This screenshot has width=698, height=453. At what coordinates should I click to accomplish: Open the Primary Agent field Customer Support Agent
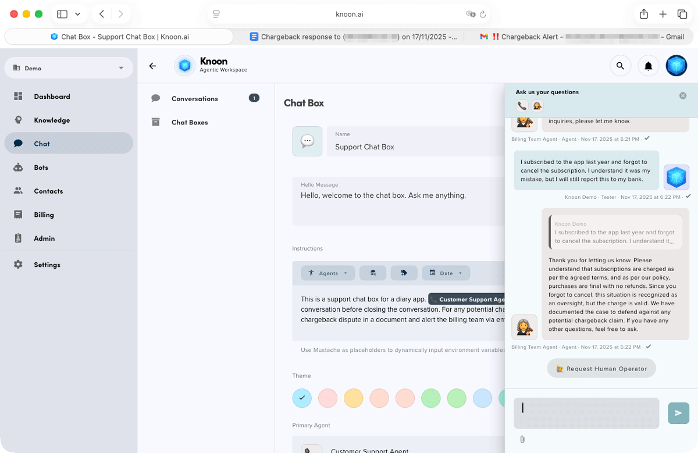398,446
